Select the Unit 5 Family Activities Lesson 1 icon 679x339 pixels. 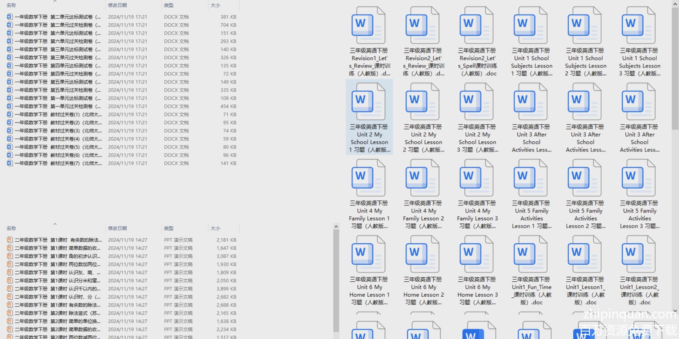[531, 178]
